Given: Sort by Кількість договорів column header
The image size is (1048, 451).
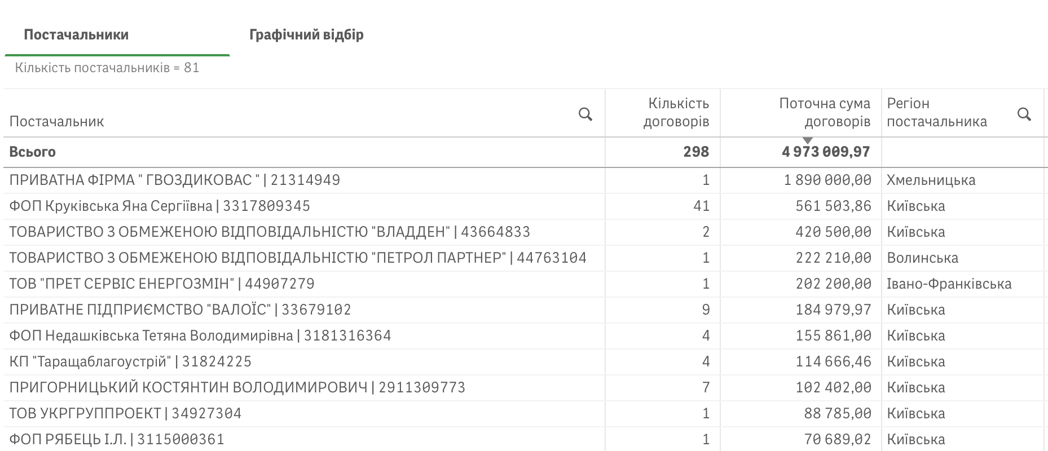Looking at the screenshot, I should 676,112.
